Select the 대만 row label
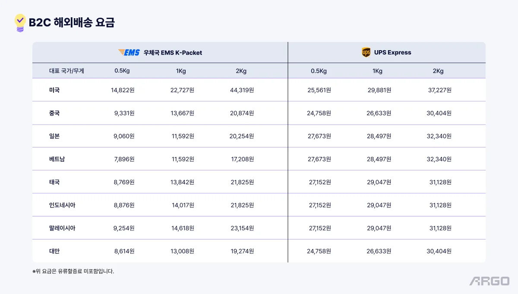Viewport: 518px width, 294px height. [x=54, y=251]
